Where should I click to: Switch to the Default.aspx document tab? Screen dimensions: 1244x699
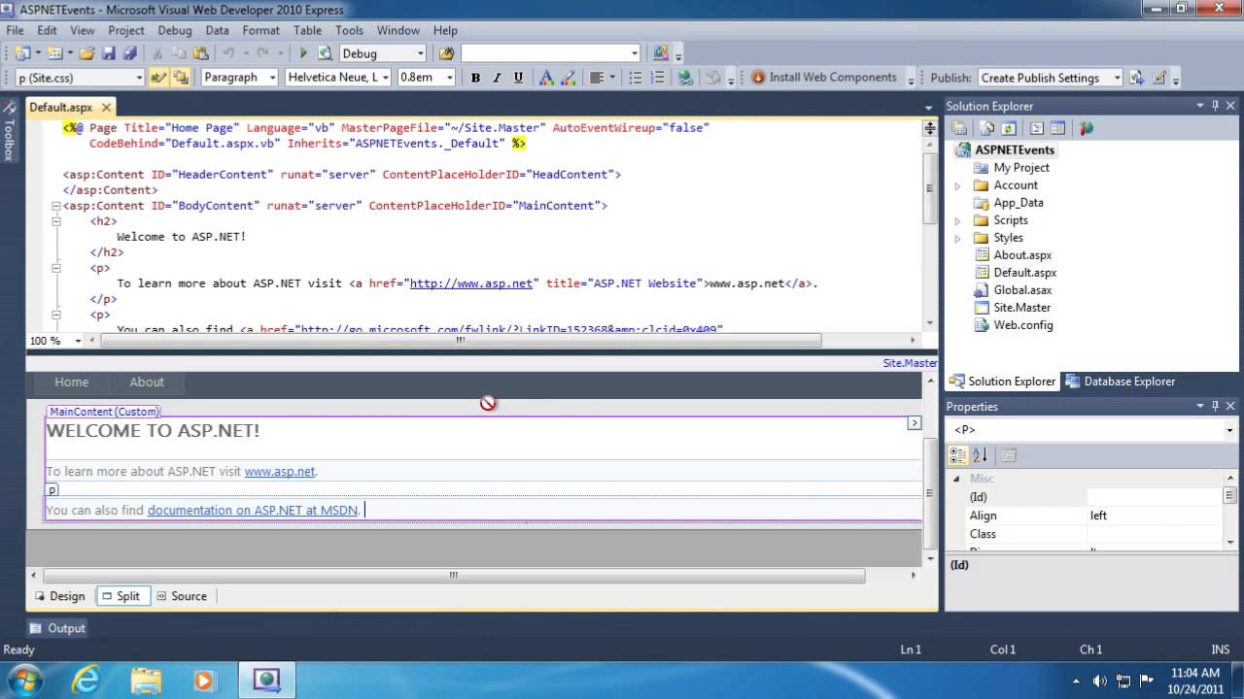[x=61, y=107]
